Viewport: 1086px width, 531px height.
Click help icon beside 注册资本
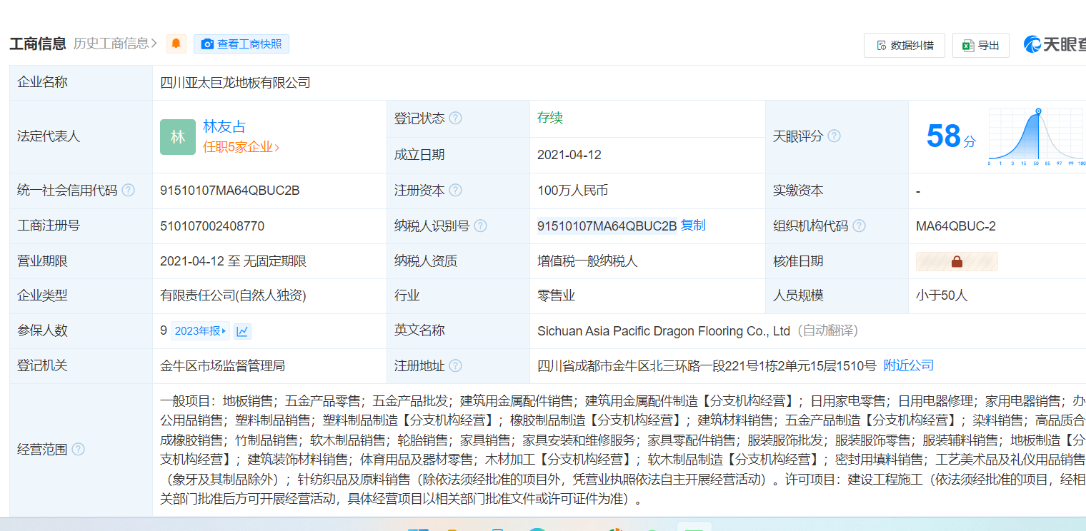coord(455,191)
